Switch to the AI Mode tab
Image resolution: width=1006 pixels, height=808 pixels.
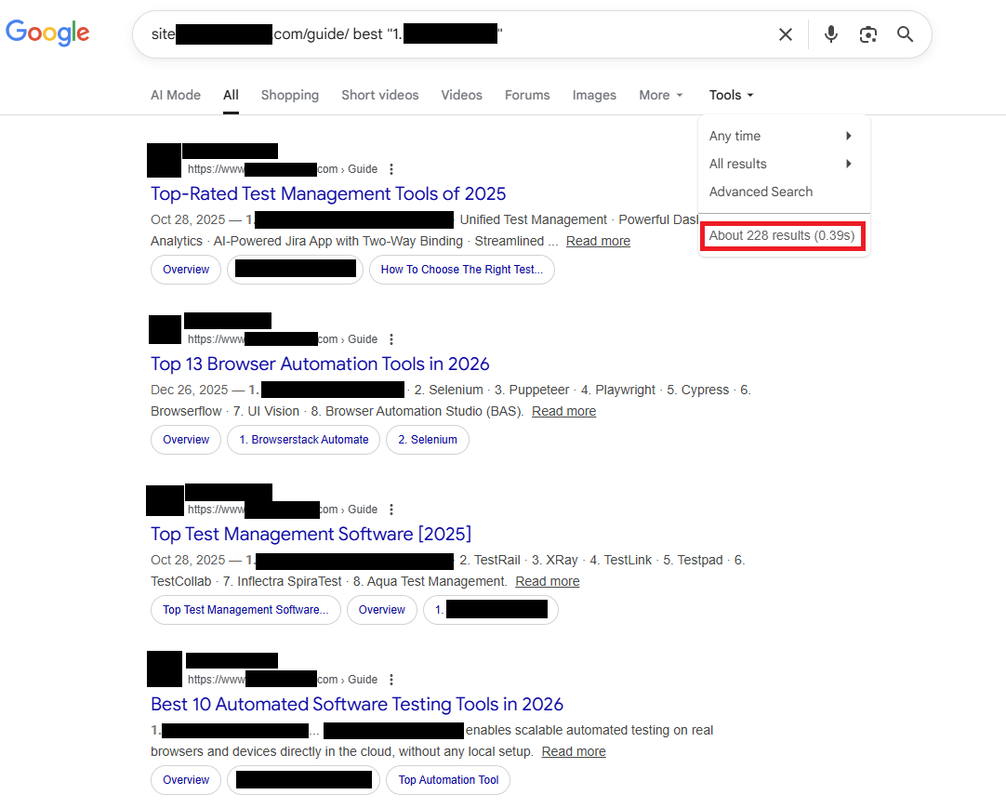(176, 95)
